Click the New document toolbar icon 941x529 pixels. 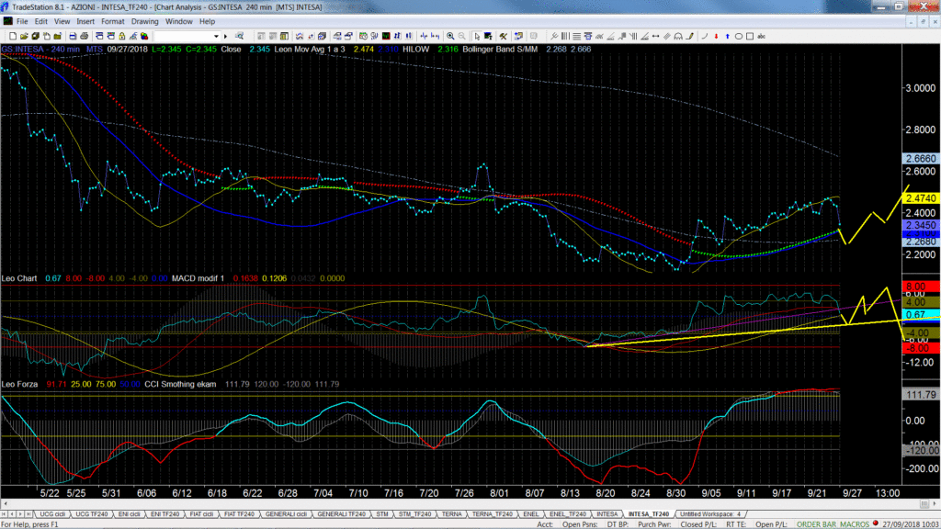point(13,37)
